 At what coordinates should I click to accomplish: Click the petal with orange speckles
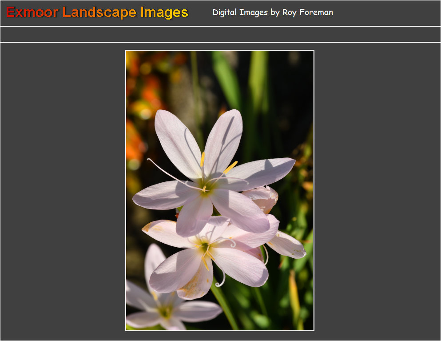point(195,285)
